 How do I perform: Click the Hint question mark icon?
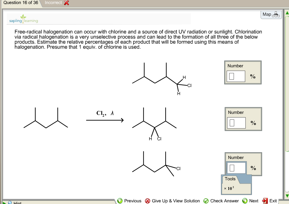pyautogui.click(x=10, y=203)
